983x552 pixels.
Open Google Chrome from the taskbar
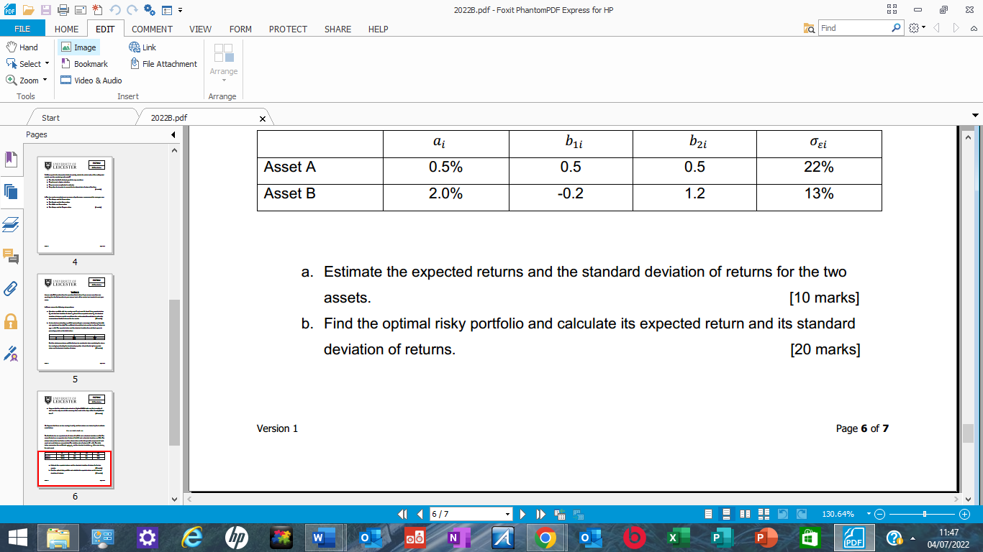pos(545,538)
